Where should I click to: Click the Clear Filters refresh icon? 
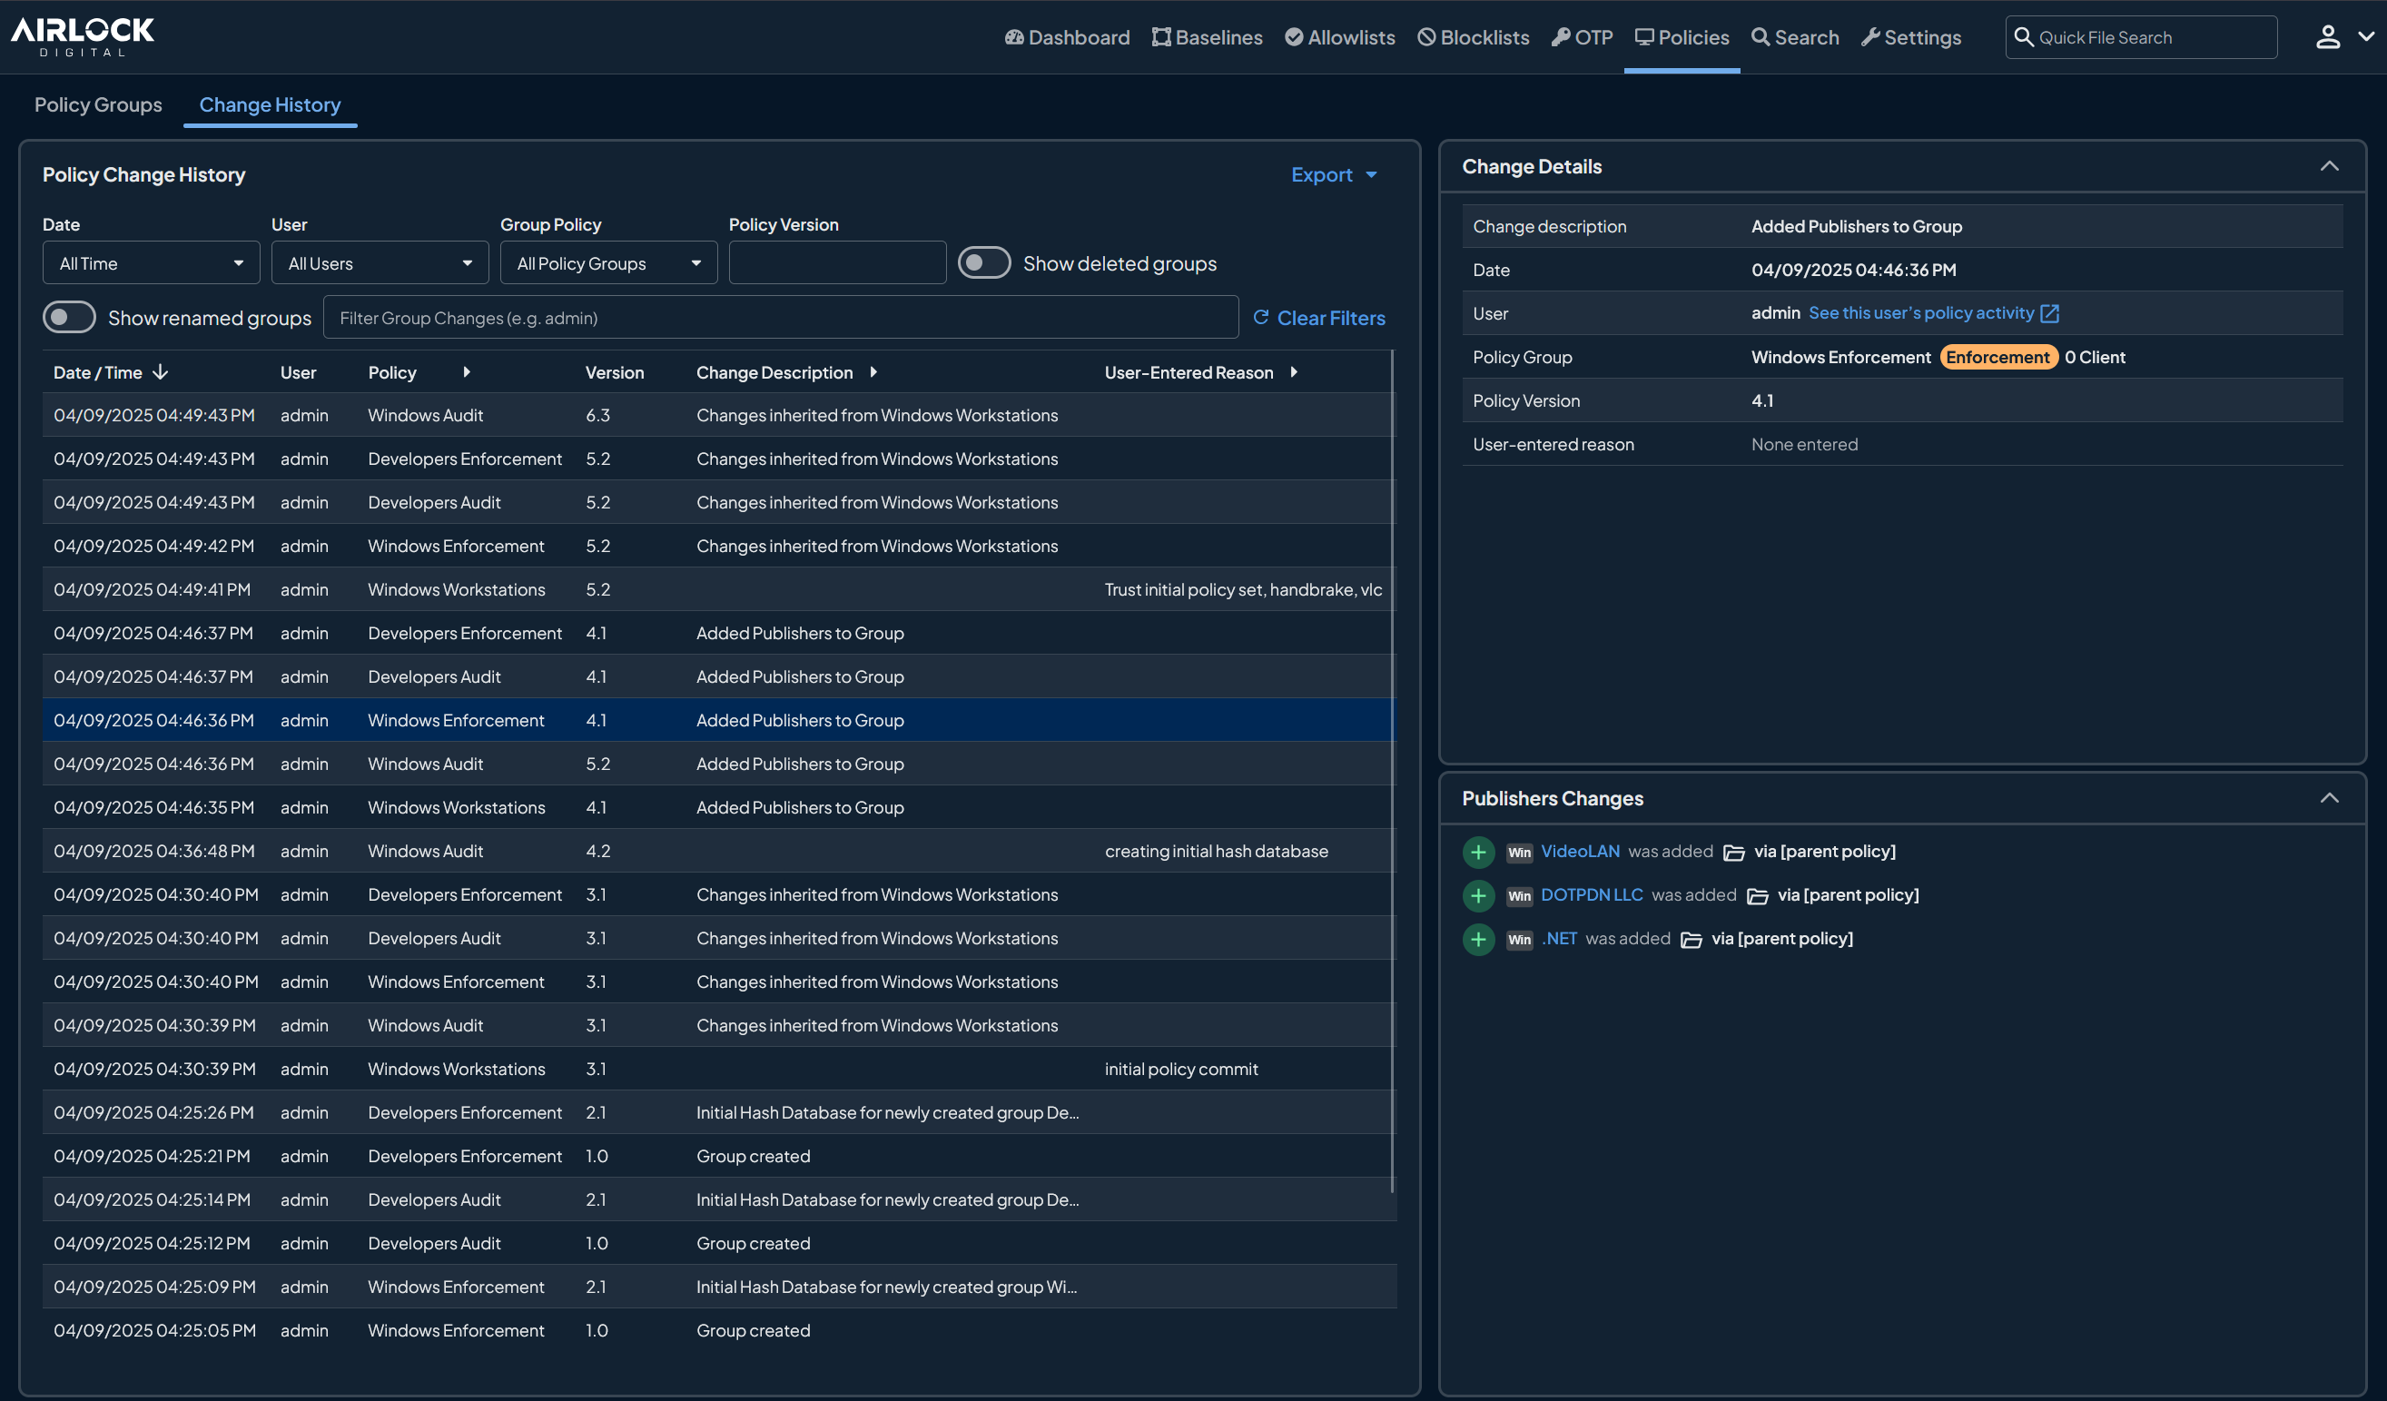point(1261,317)
